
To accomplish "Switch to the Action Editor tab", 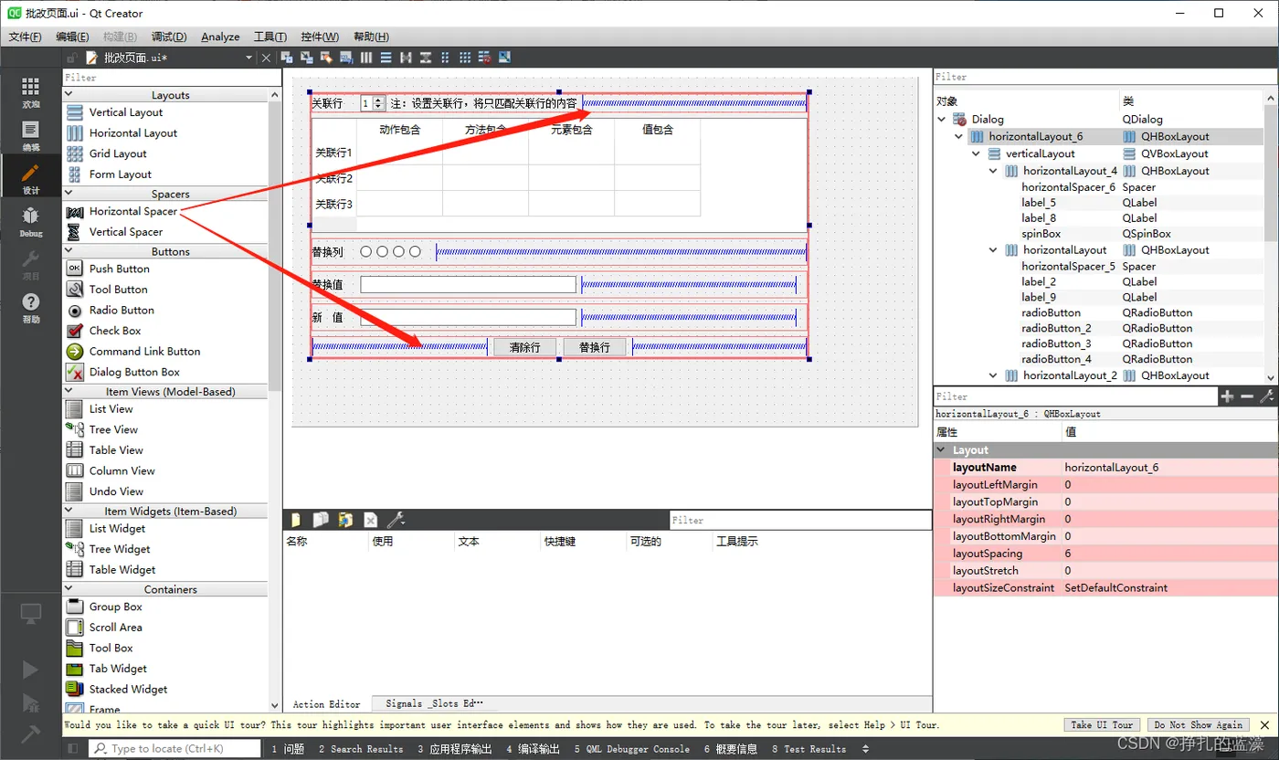I will click(326, 703).
